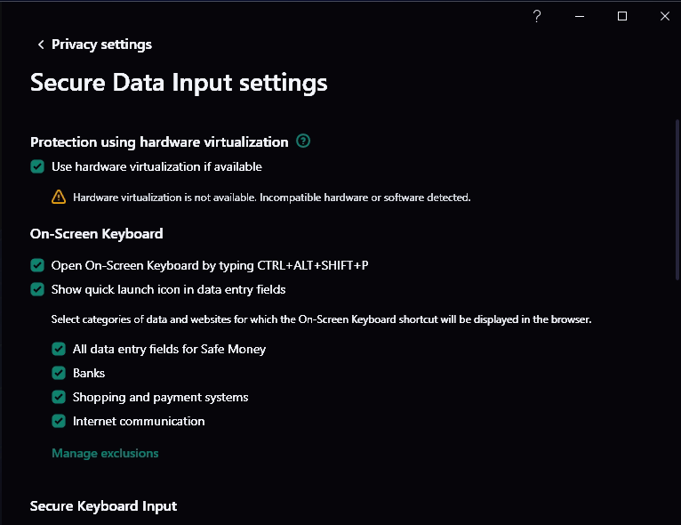Screen dimensions: 681x525
Task: Toggle Open On-Screen Keyboard shortcut checkbox
Action: click(x=37, y=265)
